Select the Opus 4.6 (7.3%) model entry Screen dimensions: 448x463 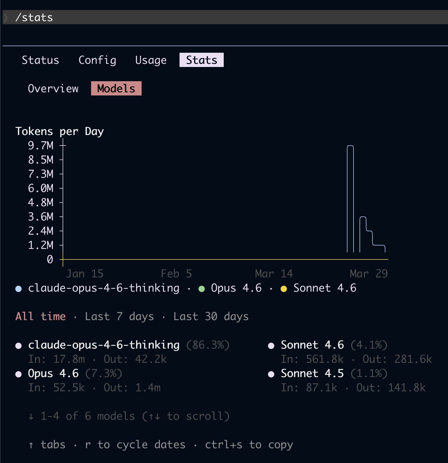coord(69,373)
